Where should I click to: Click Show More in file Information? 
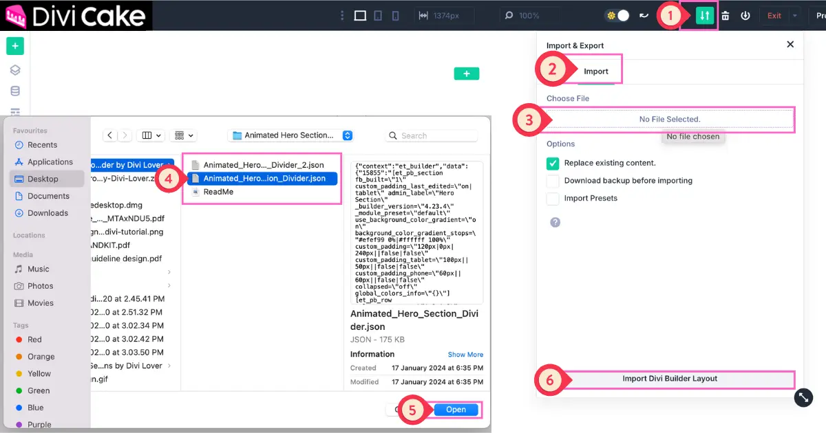tap(465, 355)
